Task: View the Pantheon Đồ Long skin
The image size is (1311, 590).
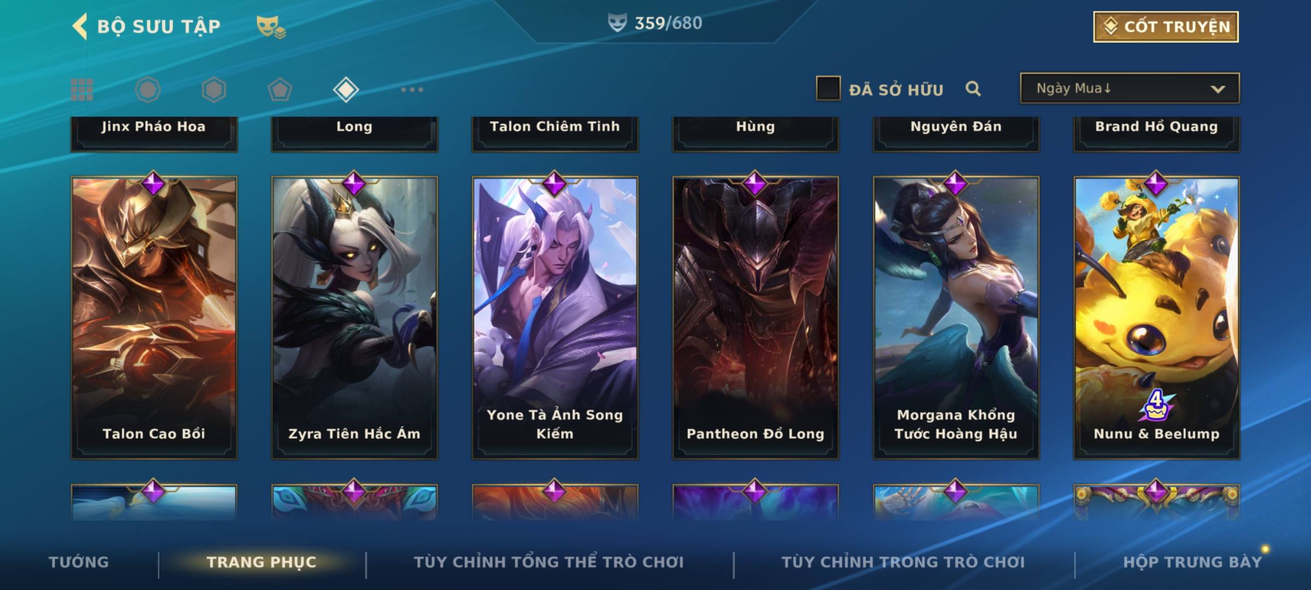Action: pyautogui.click(x=755, y=317)
